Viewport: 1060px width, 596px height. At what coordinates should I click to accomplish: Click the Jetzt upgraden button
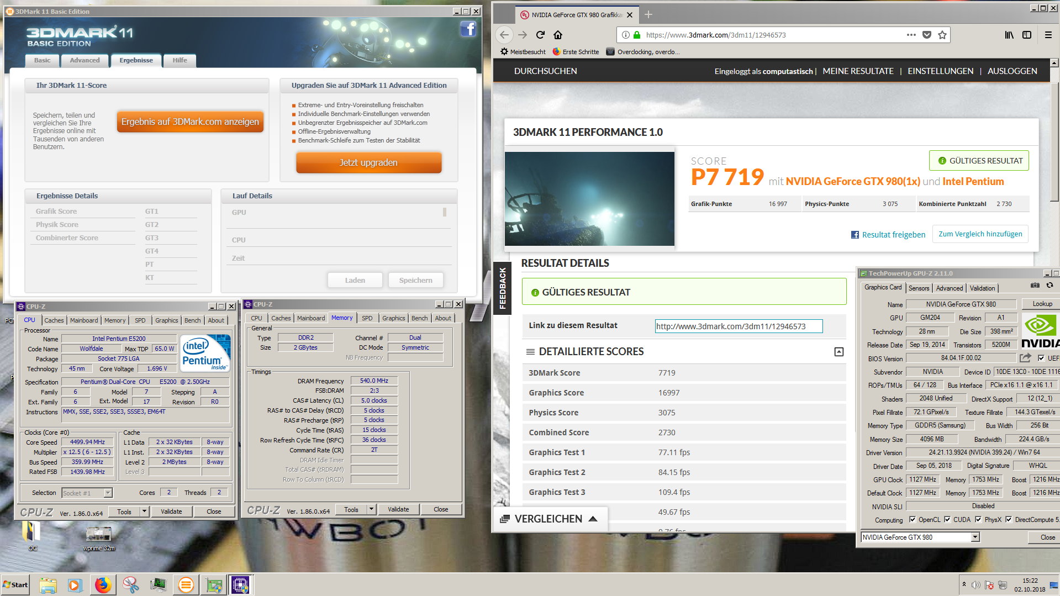coord(368,162)
